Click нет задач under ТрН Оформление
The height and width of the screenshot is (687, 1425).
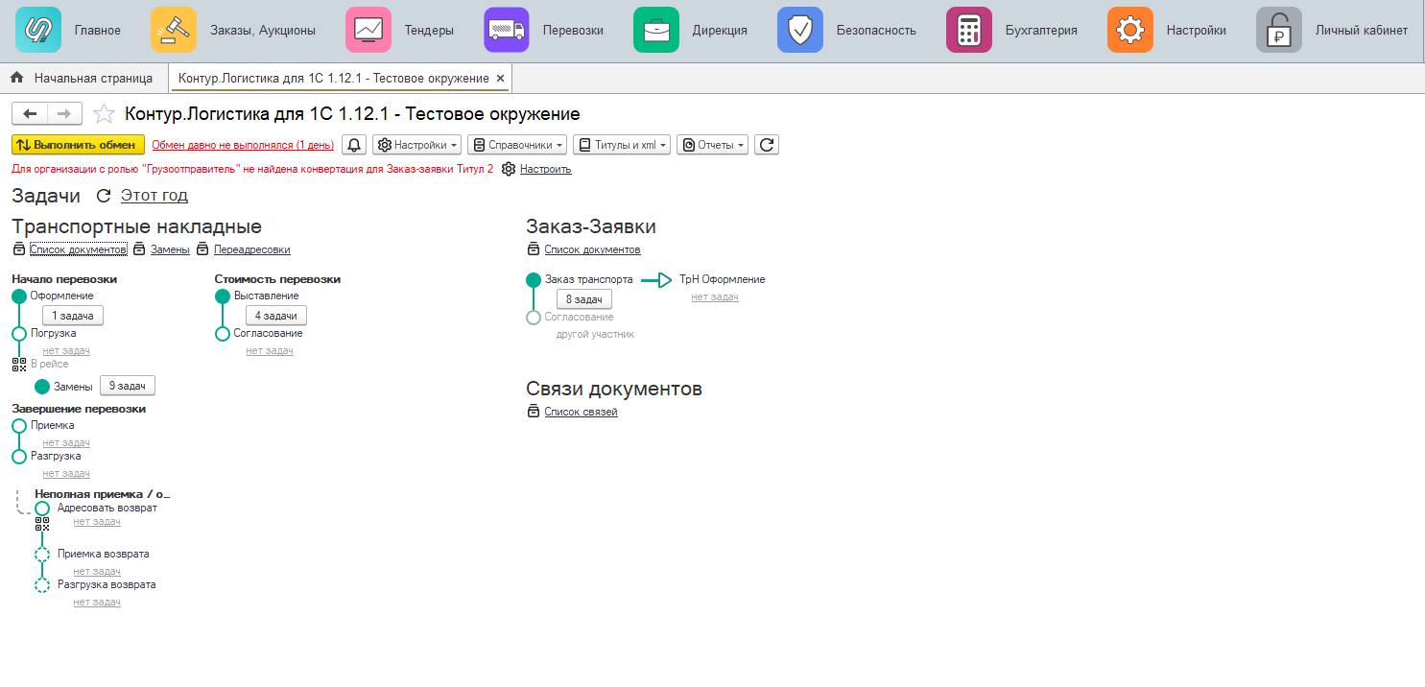click(715, 297)
